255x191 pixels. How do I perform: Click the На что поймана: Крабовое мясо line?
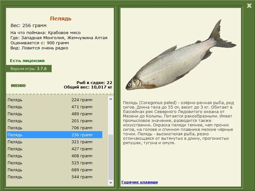[46, 32]
